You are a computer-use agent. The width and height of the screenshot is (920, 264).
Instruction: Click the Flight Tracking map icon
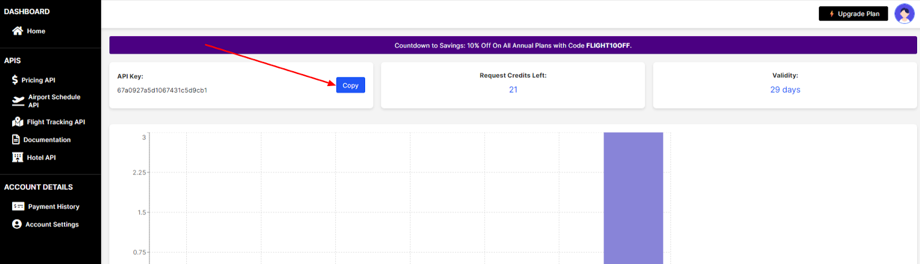click(x=18, y=122)
